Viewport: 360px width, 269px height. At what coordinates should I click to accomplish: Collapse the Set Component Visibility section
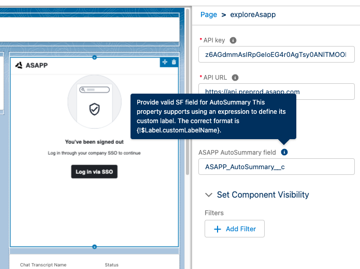click(209, 195)
